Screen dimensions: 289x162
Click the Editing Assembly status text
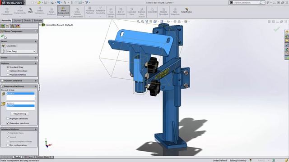(238, 161)
